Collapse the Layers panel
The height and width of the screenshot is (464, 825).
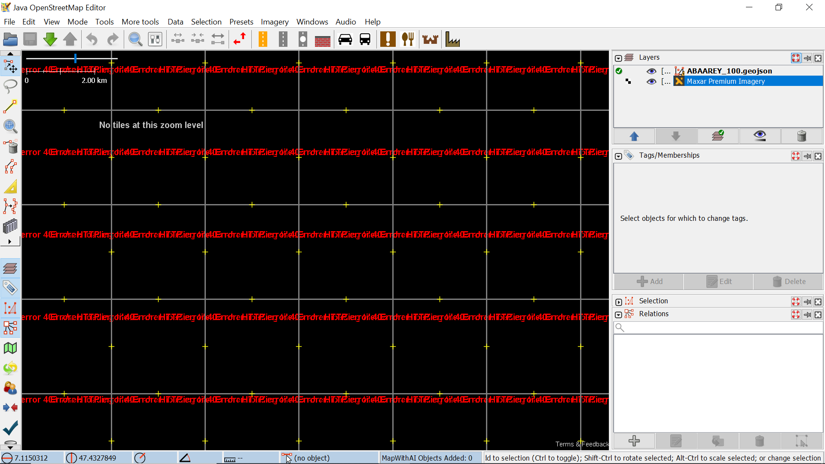point(618,58)
